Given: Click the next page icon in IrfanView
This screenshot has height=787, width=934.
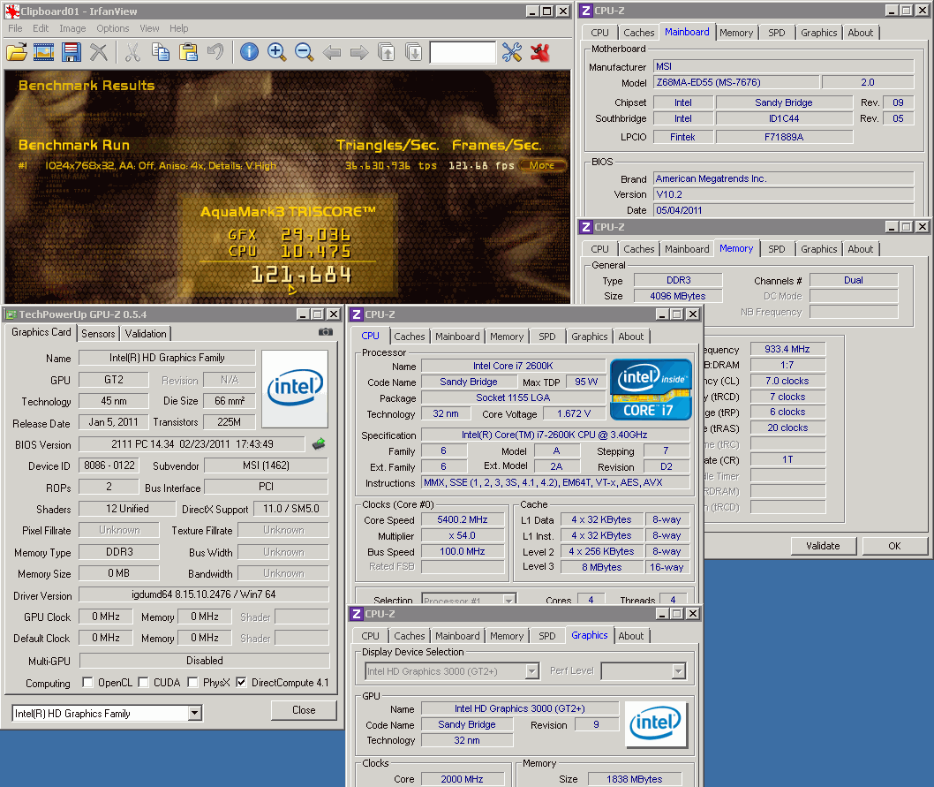Looking at the screenshot, I should pyautogui.click(x=413, y=52).
